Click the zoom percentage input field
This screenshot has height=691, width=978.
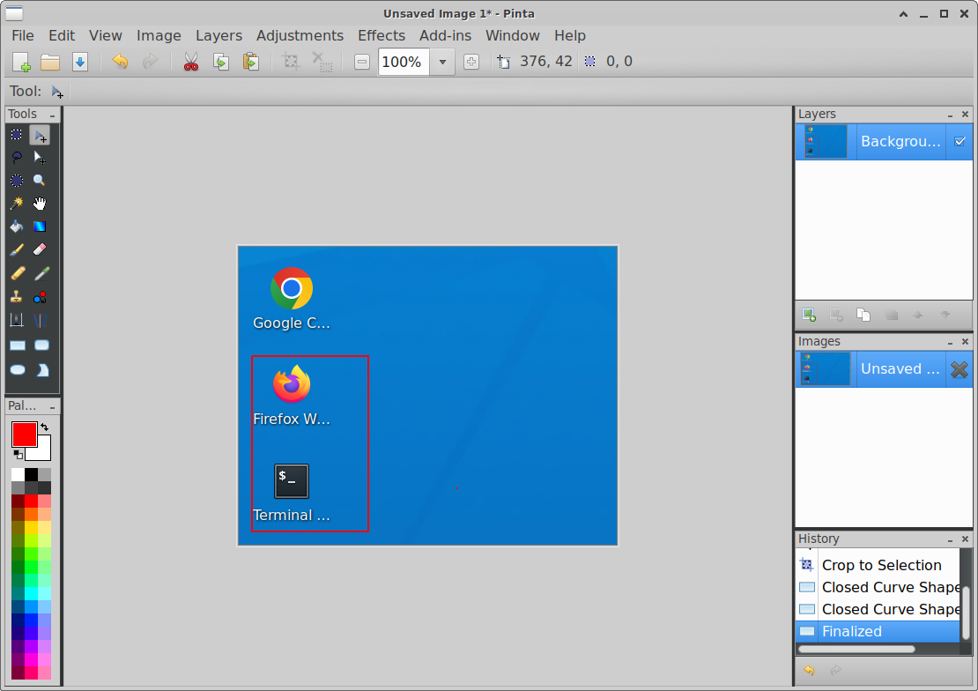pyautogui.click(x=404, y=62)
